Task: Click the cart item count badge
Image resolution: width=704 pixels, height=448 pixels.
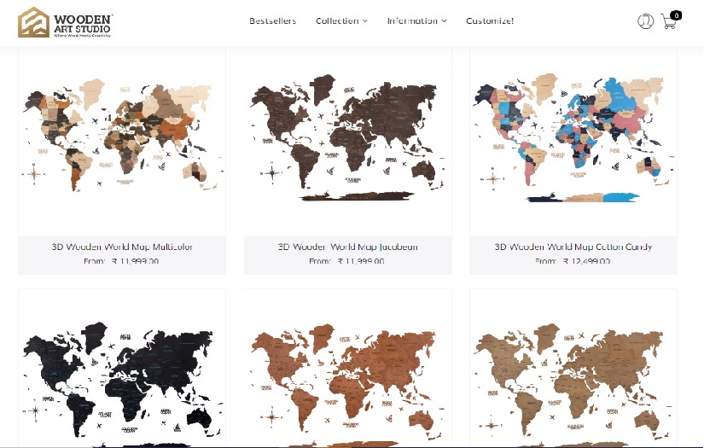Action: point(676,15)
